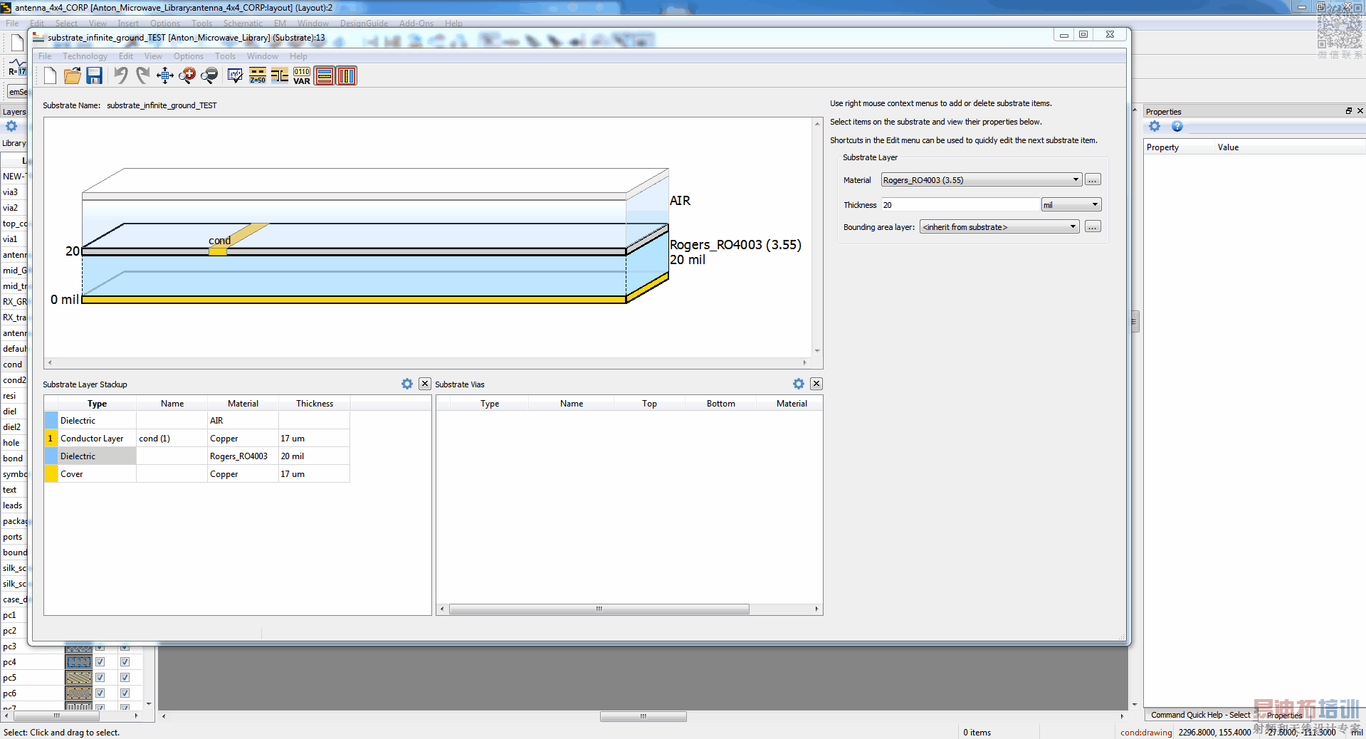Open the Material dropdown showing Rogers_RO4003
This screenshot has height=739, width=1366.
(982, 180)
